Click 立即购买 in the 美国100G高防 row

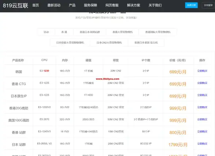pos(202,119)
